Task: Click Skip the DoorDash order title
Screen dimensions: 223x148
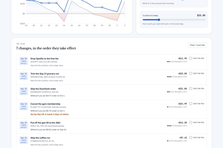Action: click(43, 89)
